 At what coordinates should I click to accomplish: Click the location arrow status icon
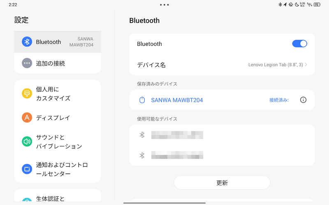[x=285, y=5]
